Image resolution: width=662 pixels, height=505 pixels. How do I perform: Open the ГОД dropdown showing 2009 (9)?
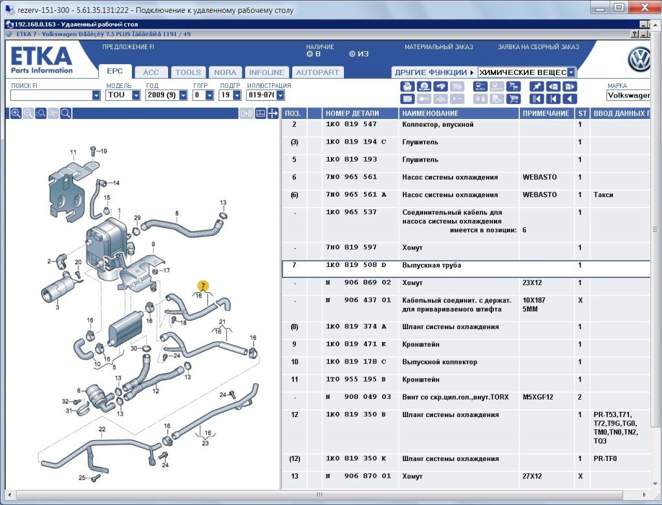[x=183, y=96]
